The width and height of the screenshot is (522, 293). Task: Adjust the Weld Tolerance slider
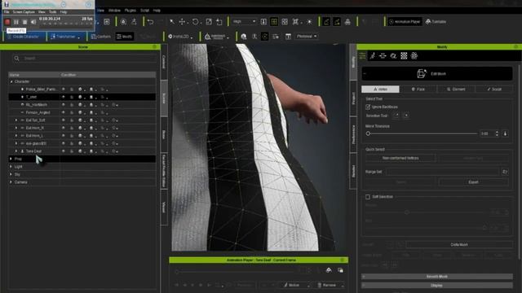[422, 133]
